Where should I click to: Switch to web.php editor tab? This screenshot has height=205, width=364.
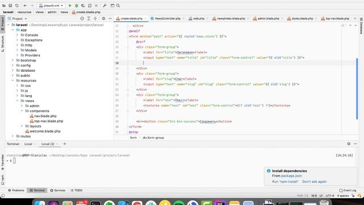[x=198, y=19]
